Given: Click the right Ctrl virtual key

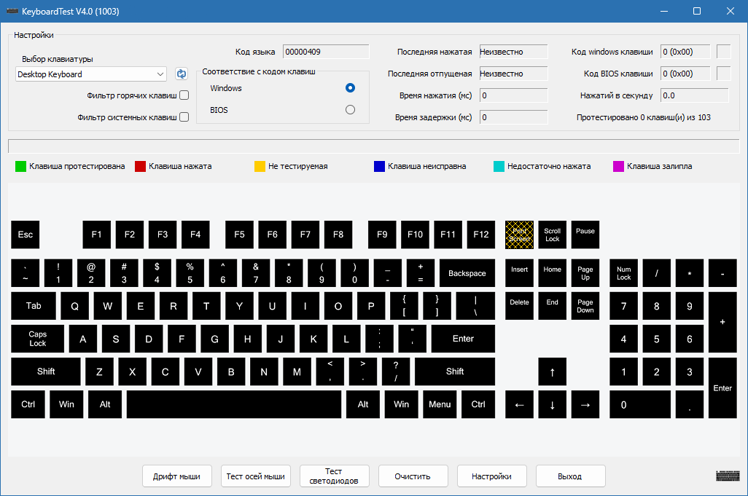Looking at the screenshot, I should pos(478,404).
